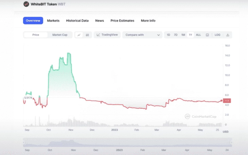Screen dimensions: 248x155
Task: Expand the Compare with dropdown
Action: [x=142, y=35]
